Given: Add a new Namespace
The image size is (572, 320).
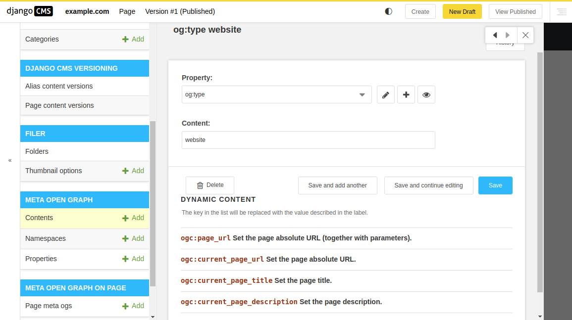Looking at the screenshot, I should [133, 238].
